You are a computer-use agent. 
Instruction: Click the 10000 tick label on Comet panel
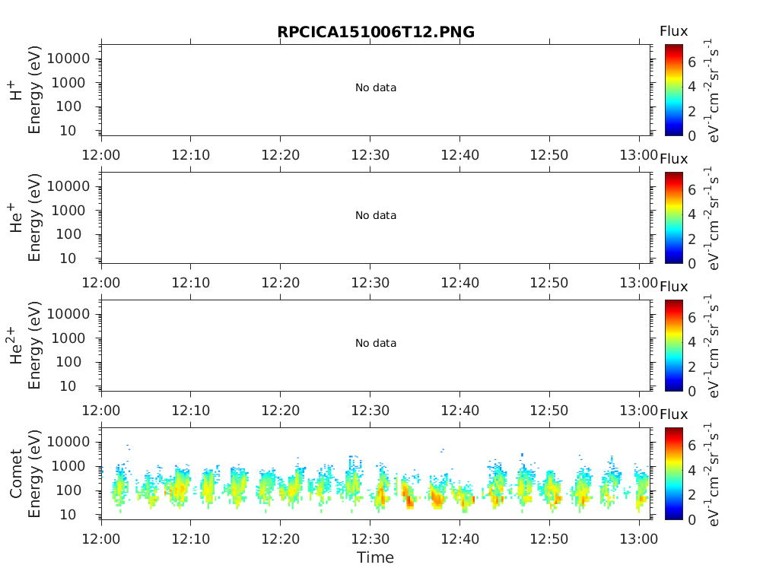[x=68, y=442]
